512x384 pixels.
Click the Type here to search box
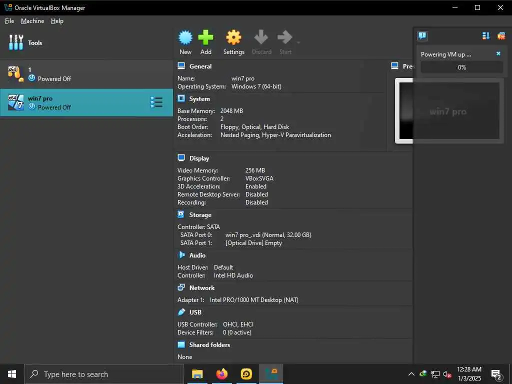(x=104, y=374)
